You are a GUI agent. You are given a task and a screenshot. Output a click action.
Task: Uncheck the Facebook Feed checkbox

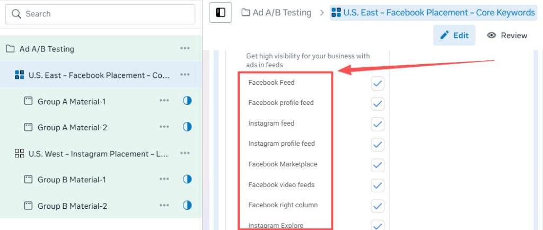pos(378,83)
